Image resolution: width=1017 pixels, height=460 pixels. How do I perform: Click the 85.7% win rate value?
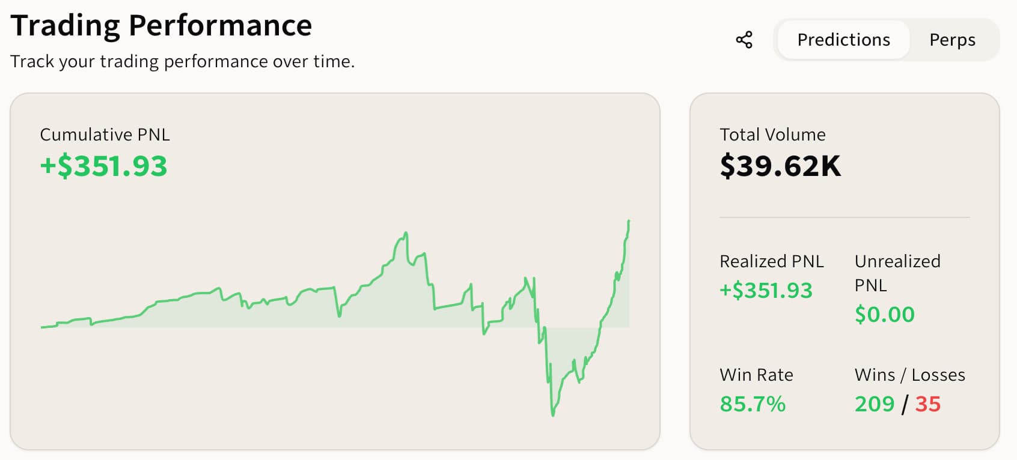tap(753, 404)
